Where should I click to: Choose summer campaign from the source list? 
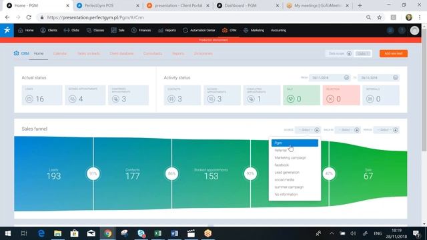click(x=295, y=187)
